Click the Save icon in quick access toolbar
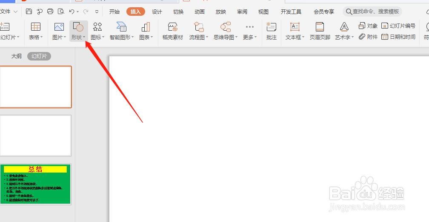The height and width of the screenshot is (222, 429). pyautogui.click(x=29, y=12)
